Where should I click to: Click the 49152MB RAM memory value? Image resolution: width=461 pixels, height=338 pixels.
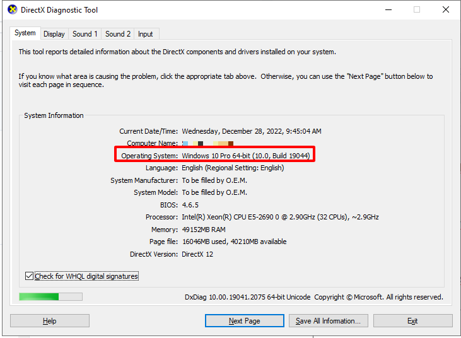pyautogui.click(x=204, y=230)
